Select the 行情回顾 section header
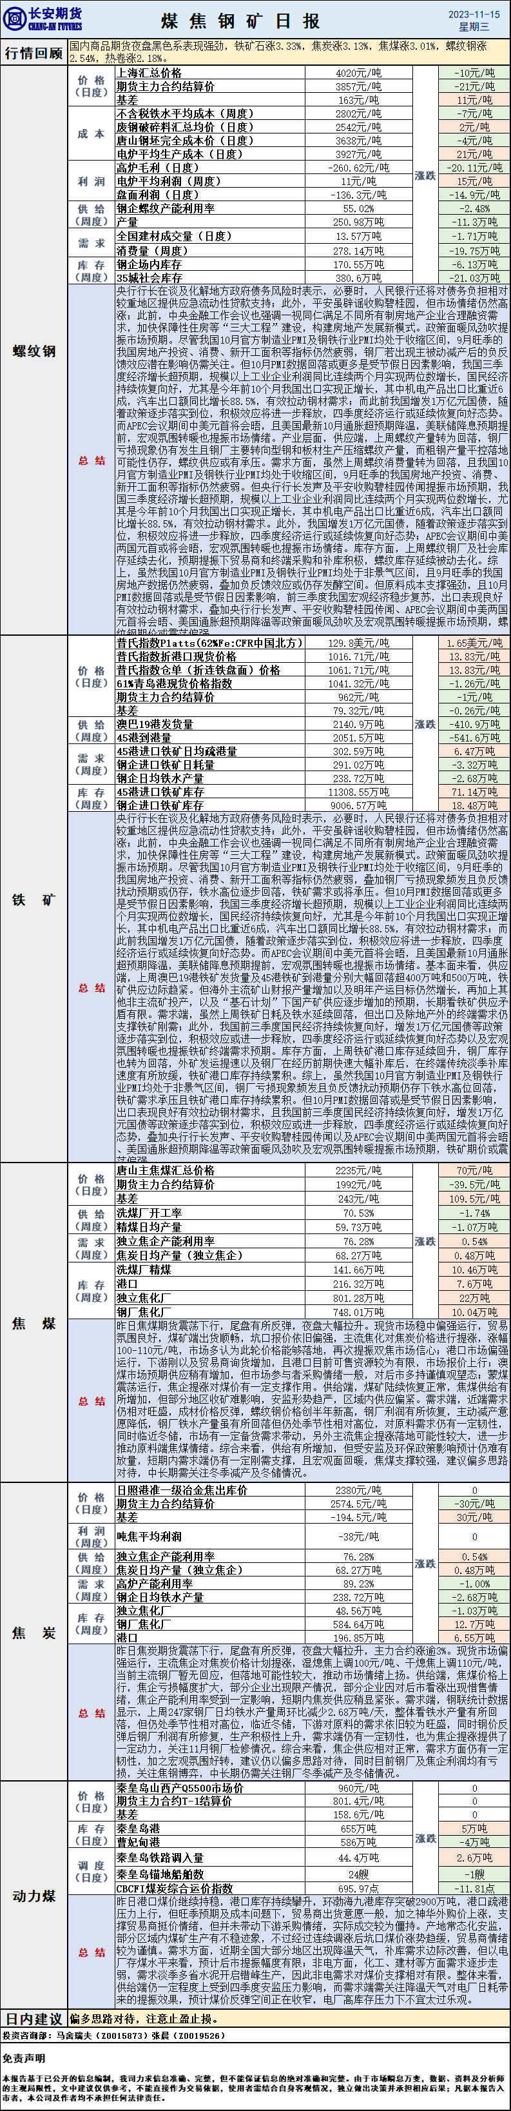 pos(34,52)
